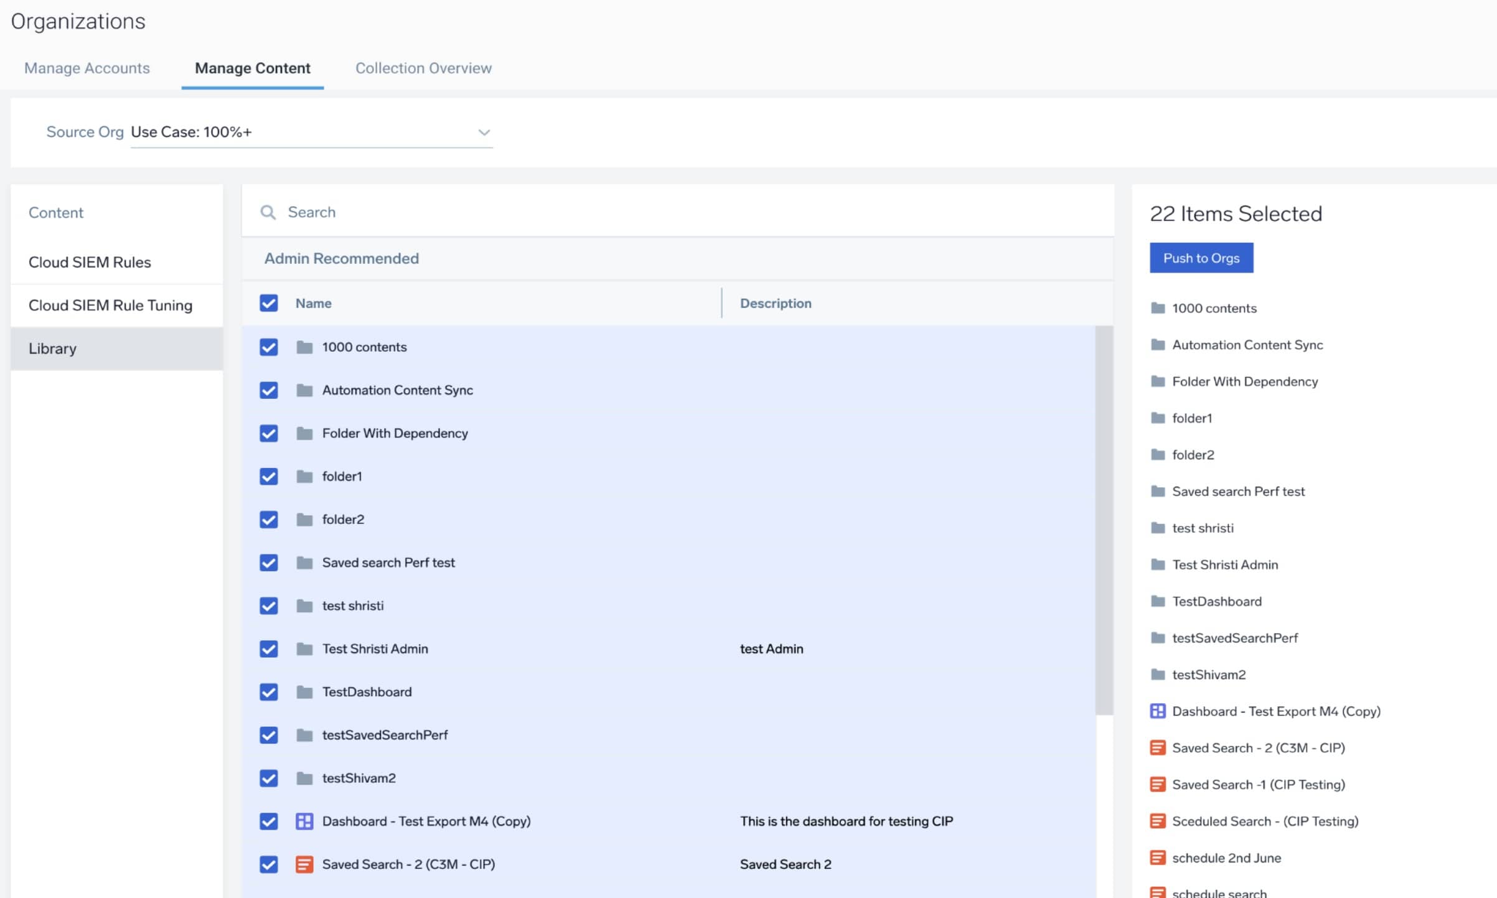Click saved search icon next to Saved Search - 2 row
The image size is (1497, 898).
pos(304,864)
